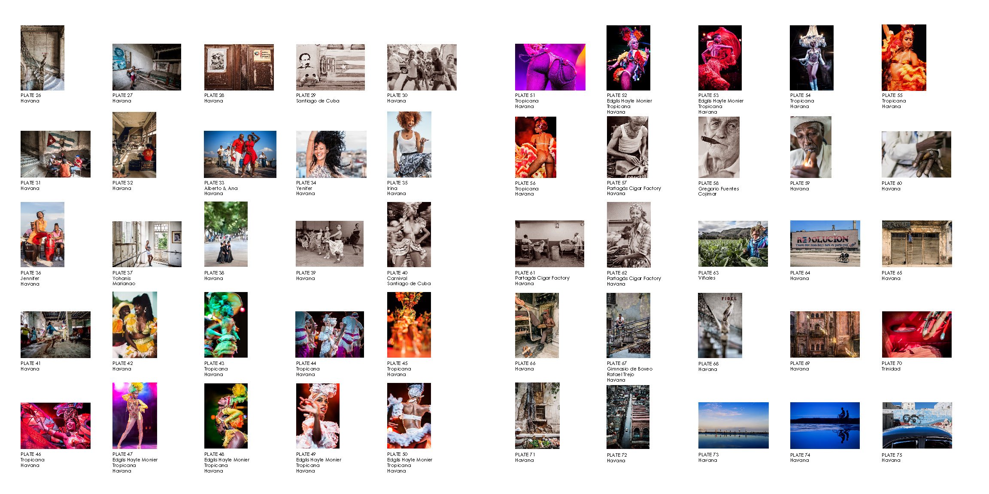Open the Plate 30 children running photo
The width and height of the screenshot is (989, 494).
coord(422,67)
